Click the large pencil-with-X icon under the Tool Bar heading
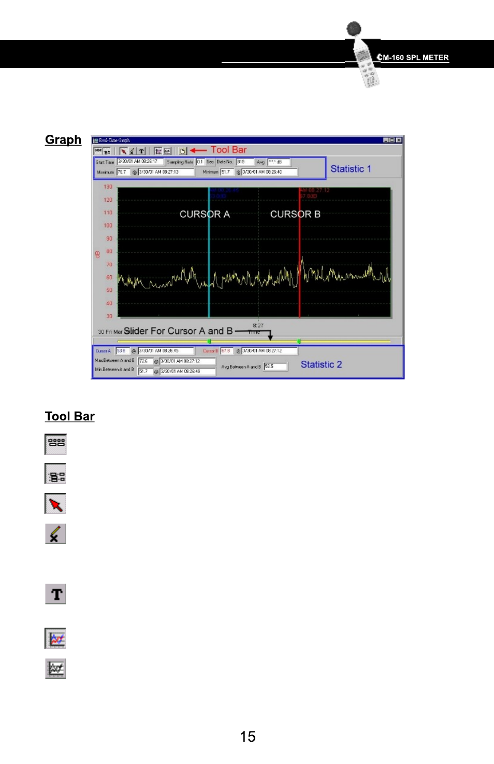This screenshot has width=494, height=764. tap(55, 534)
